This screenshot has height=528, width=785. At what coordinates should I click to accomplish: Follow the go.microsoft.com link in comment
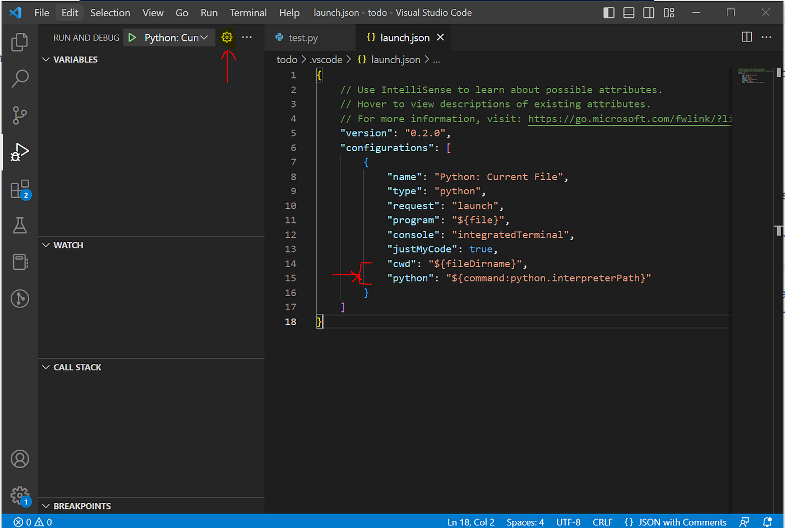[x=630, y=119]
